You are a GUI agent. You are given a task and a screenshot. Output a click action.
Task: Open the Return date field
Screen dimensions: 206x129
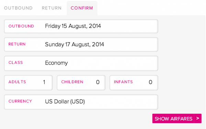pos(81,45)
